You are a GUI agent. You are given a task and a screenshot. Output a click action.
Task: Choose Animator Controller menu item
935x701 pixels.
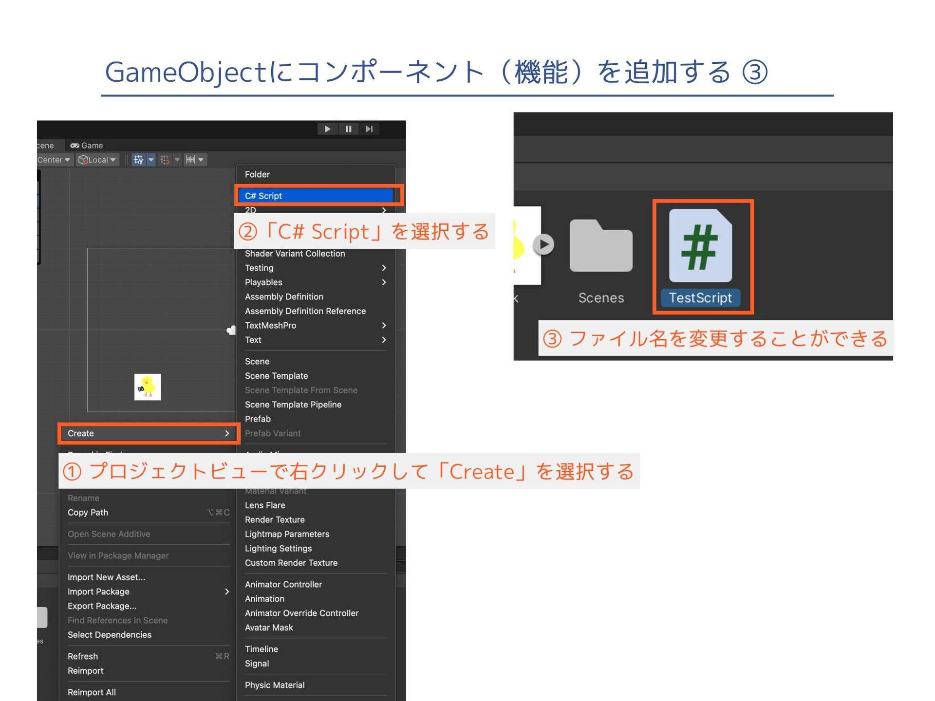tap(283, 584)
